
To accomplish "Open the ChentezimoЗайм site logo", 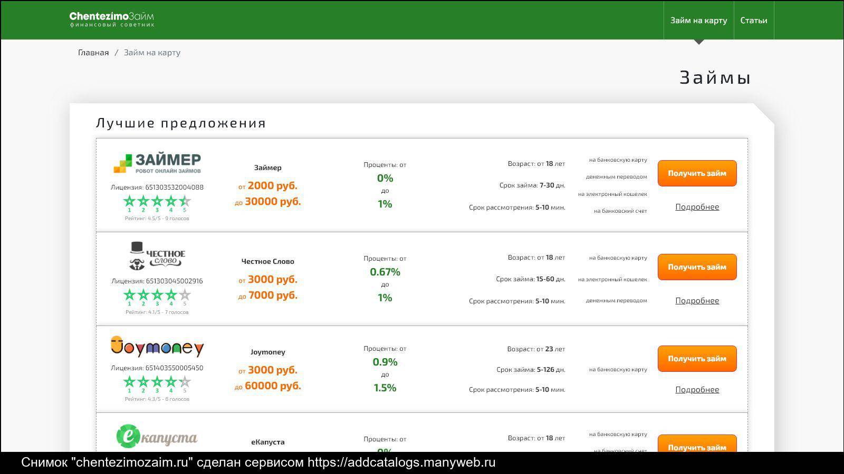I will (x=112, y=19).
